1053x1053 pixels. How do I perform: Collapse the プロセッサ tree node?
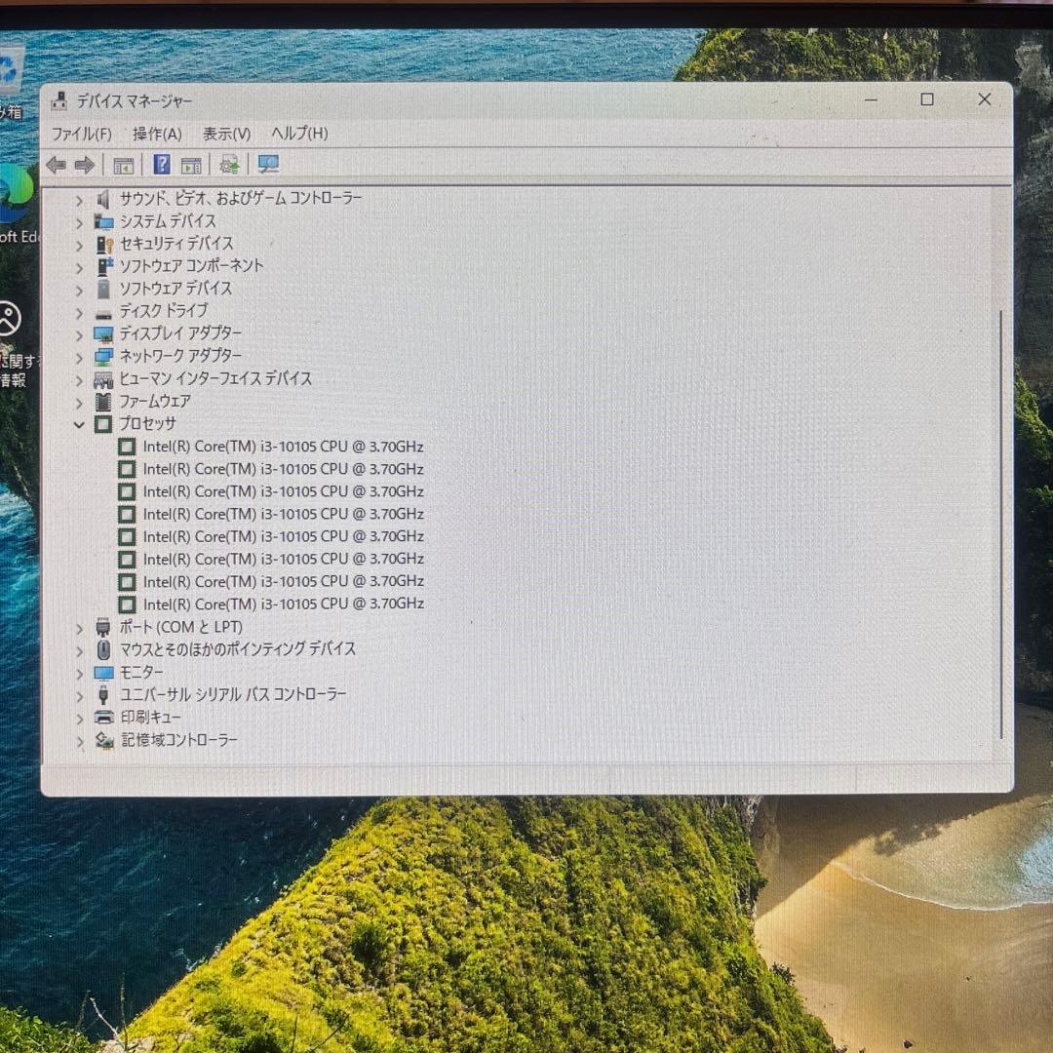click(x=79, y=424)
